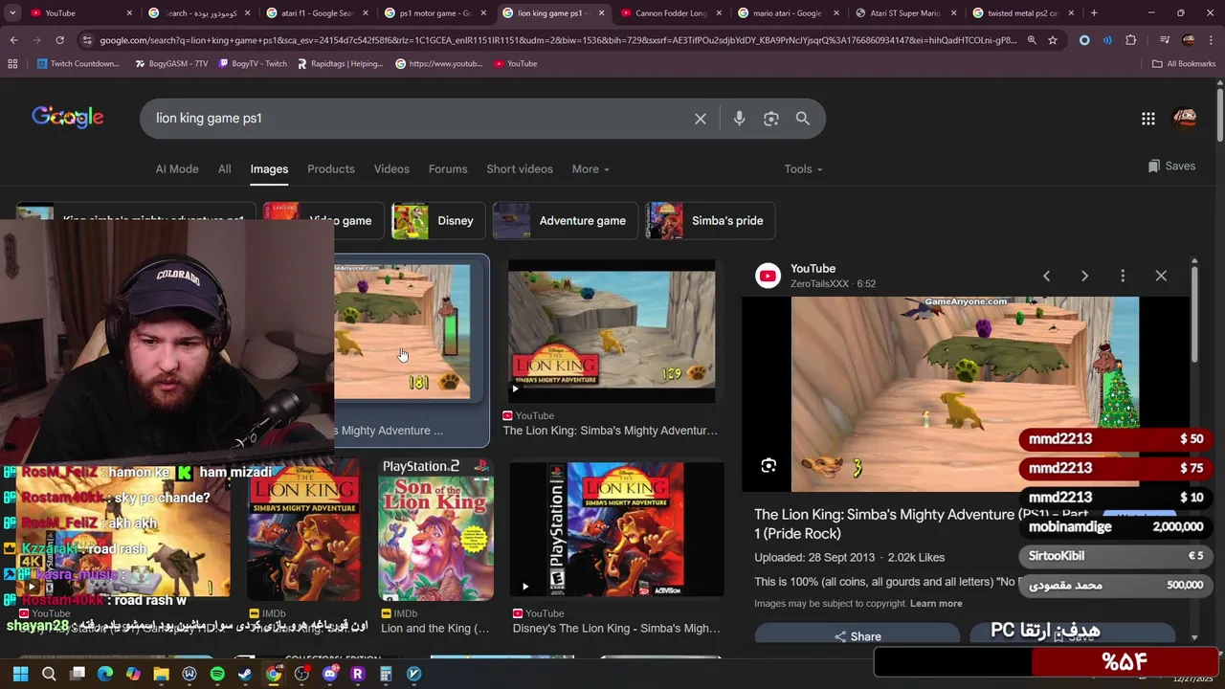This screenshot has height=689, width=1225.
Task: Click the Lens icon on preview image
Action: [768, 466]
